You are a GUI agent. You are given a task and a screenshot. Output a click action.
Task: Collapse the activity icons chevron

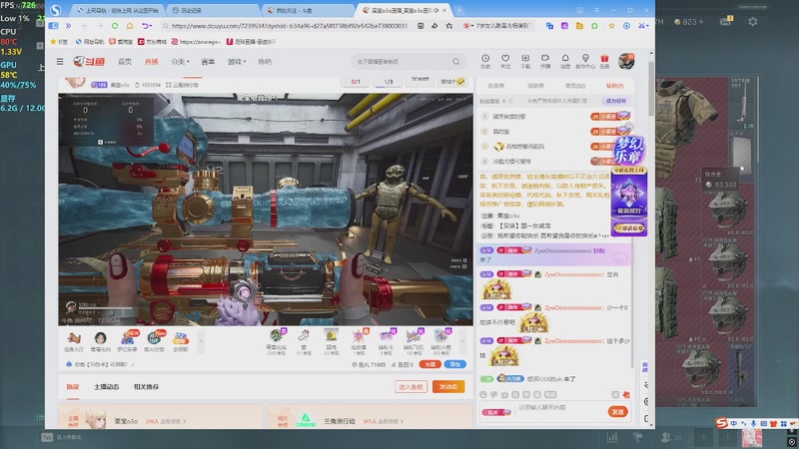(201, 341)
